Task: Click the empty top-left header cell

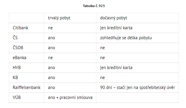Action: [26, 18]
